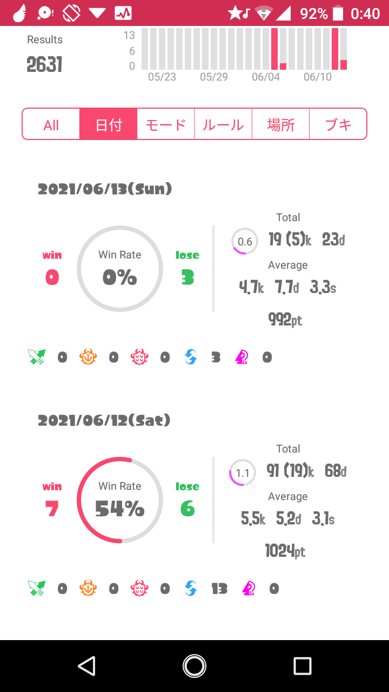Tap the 54% Win Rate progress ring

[x=120, y=500]
